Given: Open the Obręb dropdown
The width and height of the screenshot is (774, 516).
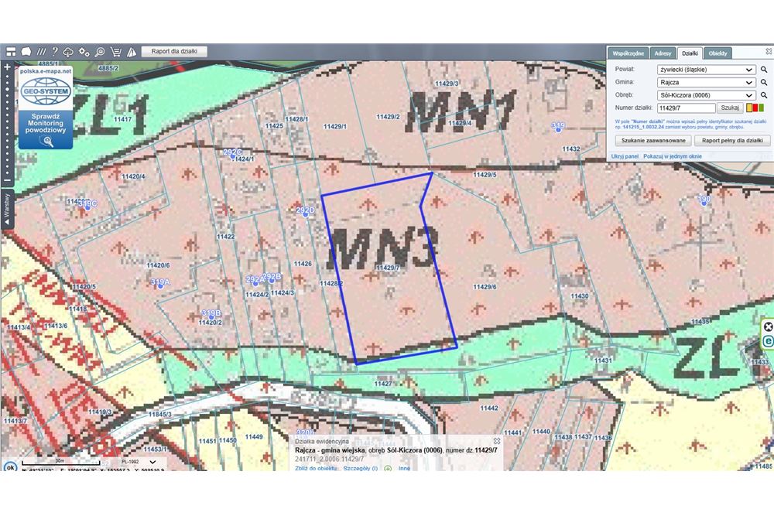Looking at the screenshot, I should point(705,95).
